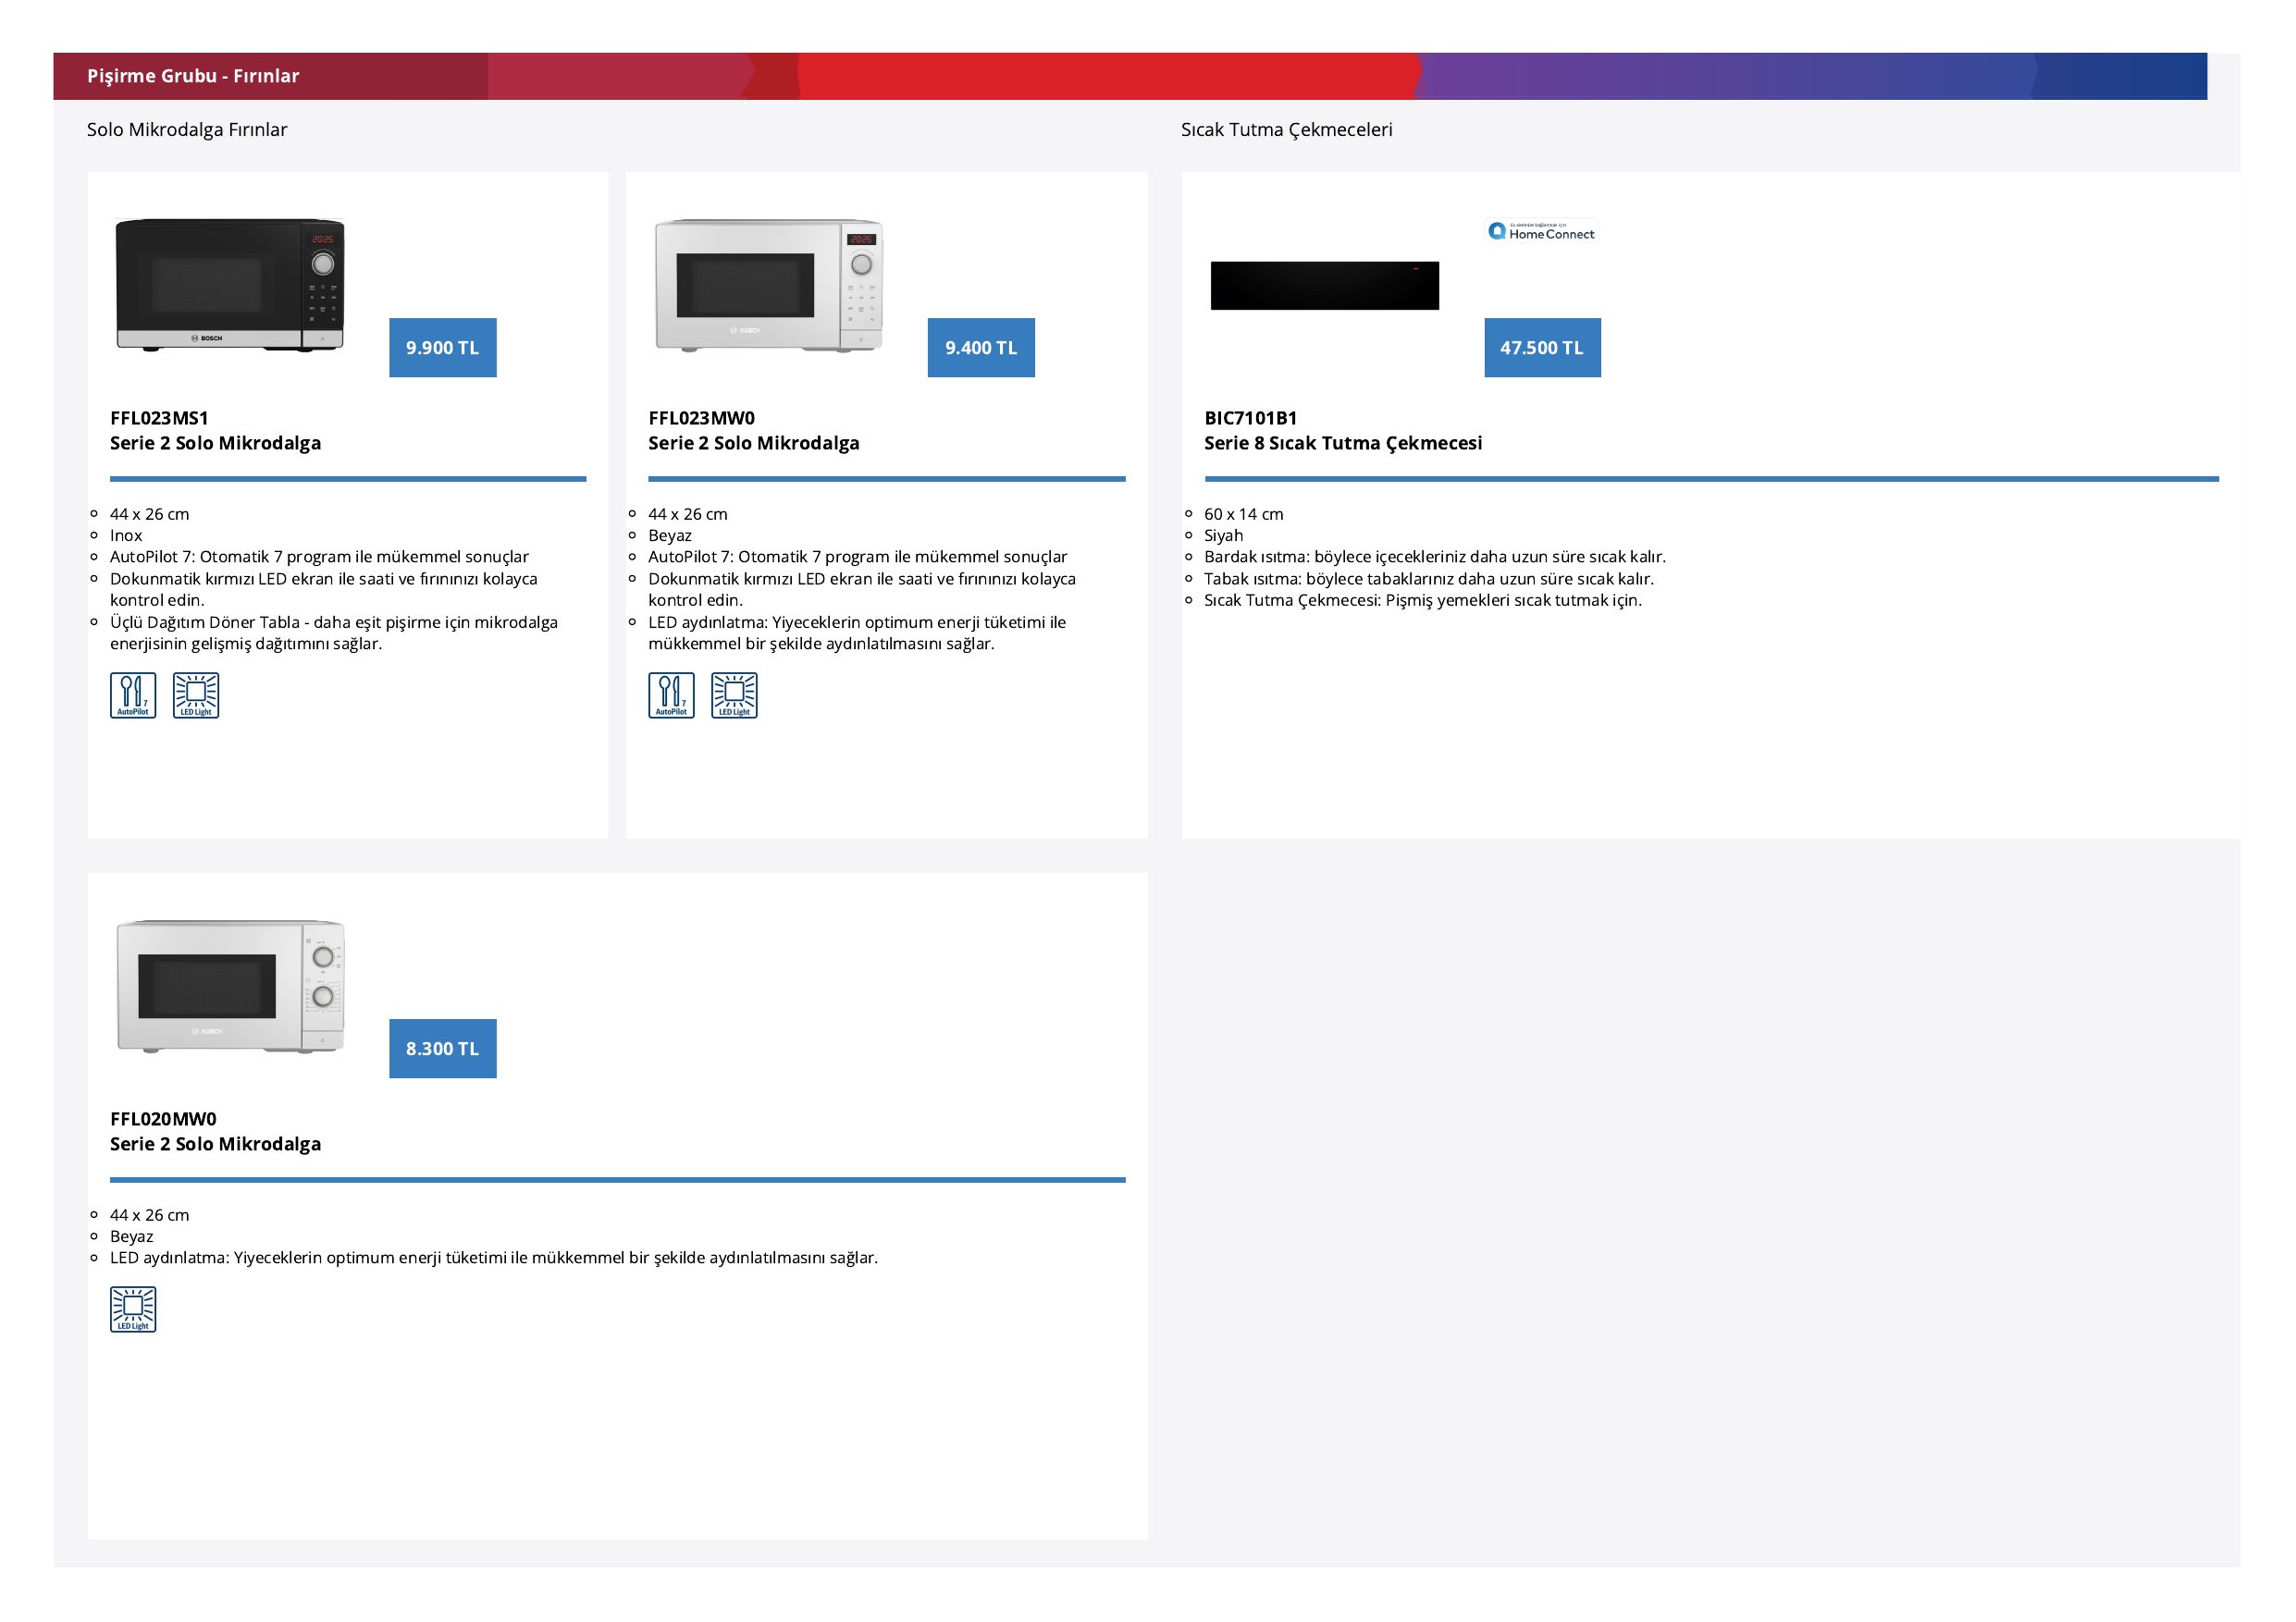Click the 47.500 TL price tag
The width and height of the screenshot is (2296, 1622).
pos(1542,348)
